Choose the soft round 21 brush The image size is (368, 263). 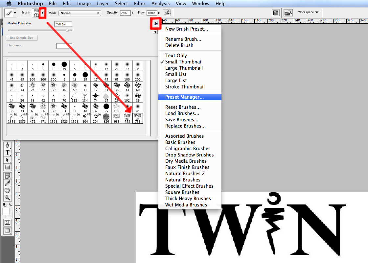pos(117,65)
